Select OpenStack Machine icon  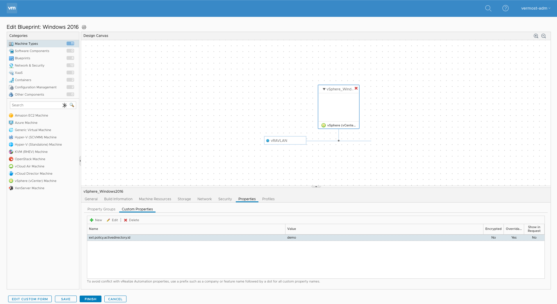[11, 159]
